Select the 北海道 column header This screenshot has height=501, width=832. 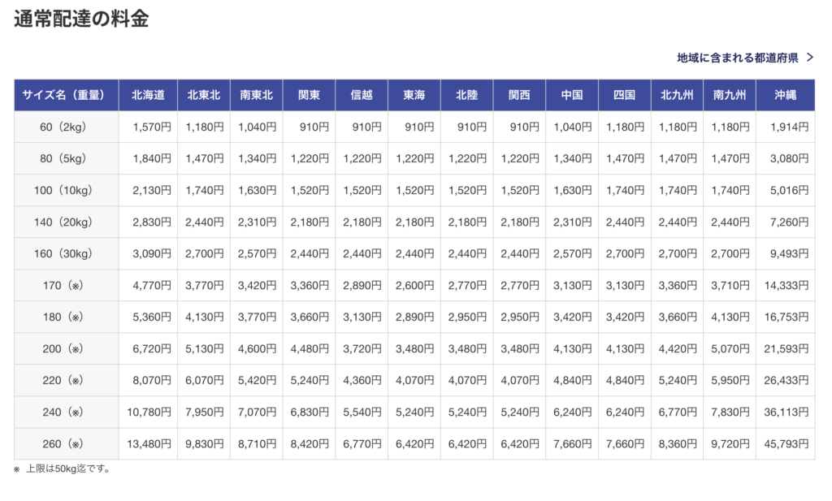148,95
